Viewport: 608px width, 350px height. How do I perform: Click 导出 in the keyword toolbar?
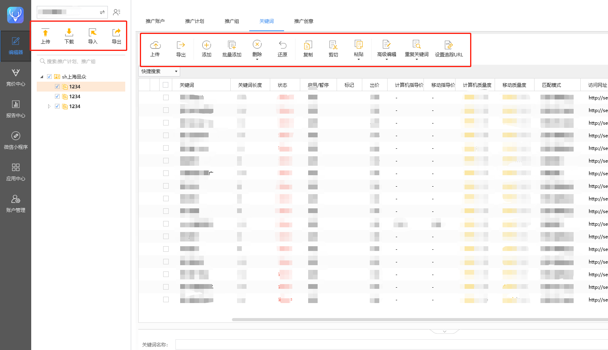pos(181,49)
